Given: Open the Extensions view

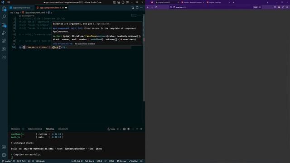Looking at the screenshot, I should point(4,41).
